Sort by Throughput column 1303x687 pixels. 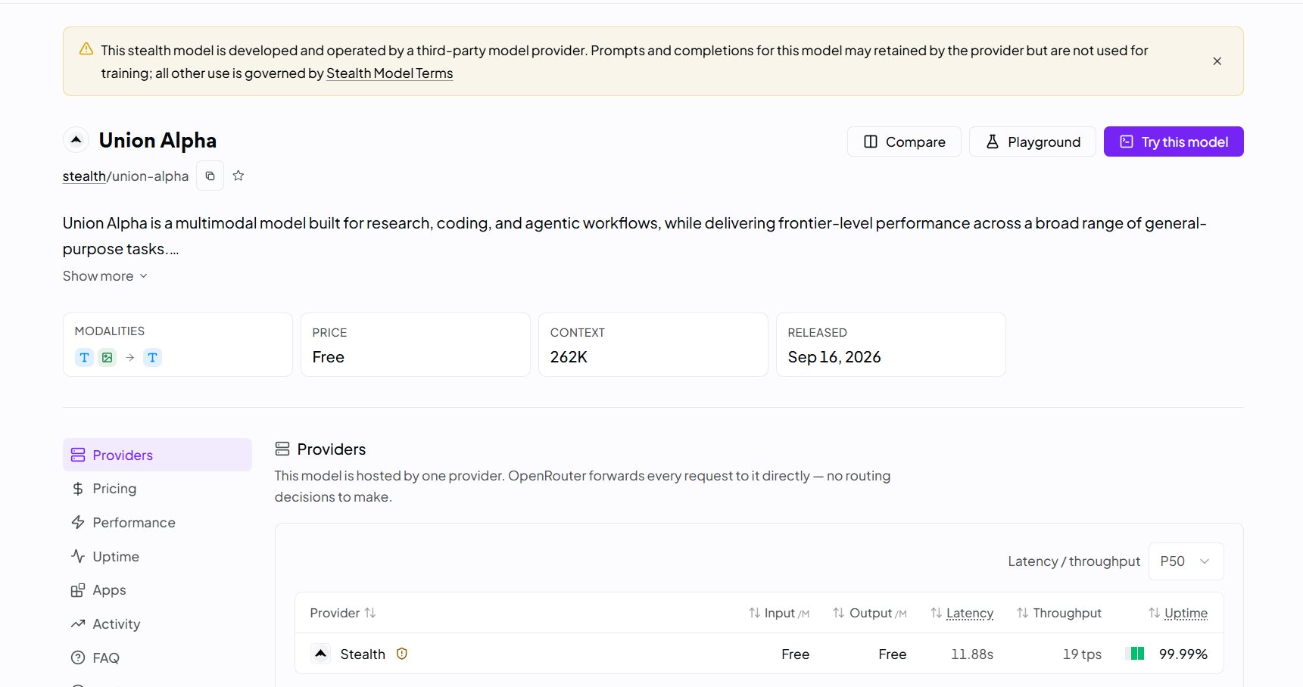pos(1059,613)
